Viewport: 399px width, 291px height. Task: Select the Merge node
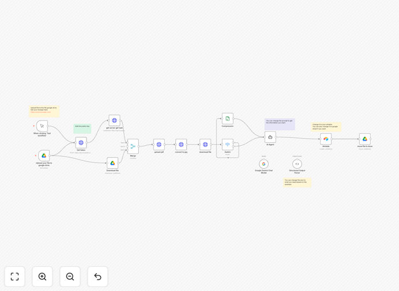[x=133, y=146]
